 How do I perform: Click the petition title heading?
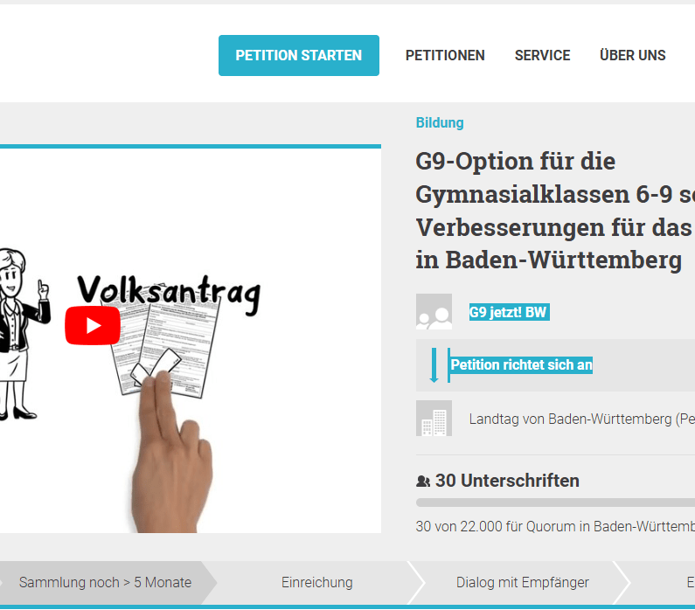pos(555,211)
